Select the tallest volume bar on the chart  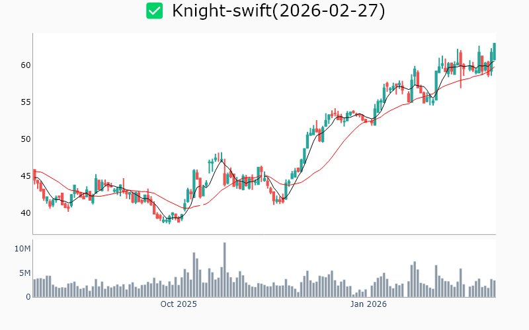[225, 270]
